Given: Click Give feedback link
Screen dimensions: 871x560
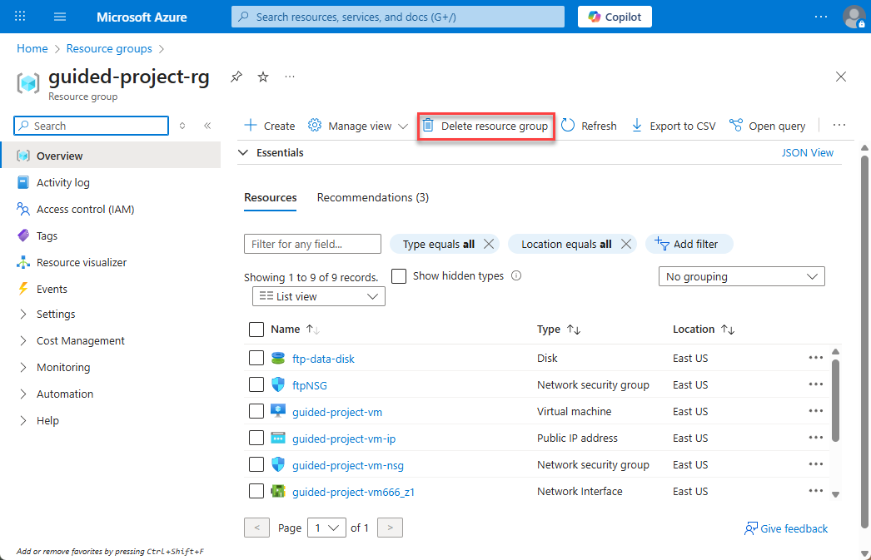Looking at the screenshot, I should (786, 528).
